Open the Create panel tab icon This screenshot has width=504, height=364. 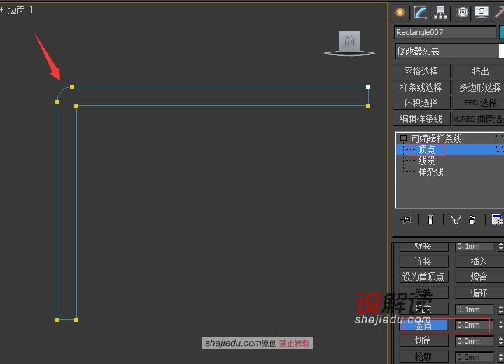click(x=400, y=12)
